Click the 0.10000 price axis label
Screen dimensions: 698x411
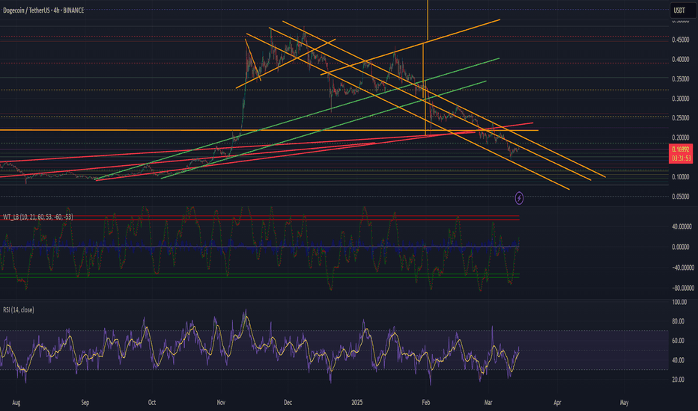[x=680, y=177]
